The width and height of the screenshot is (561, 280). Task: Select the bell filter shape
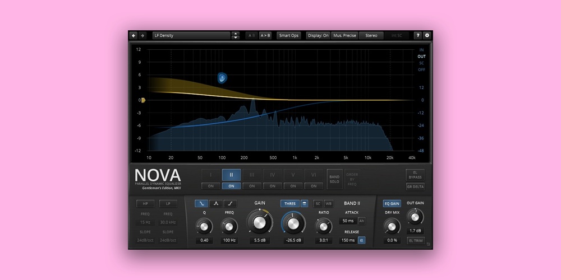(x=216, y=204)
